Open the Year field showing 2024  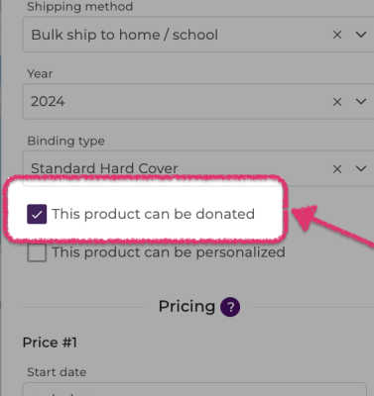tap(198, 102)
